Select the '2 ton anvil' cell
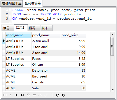The width and height of the screenshot is (117, 100). [x=46, y=53]
